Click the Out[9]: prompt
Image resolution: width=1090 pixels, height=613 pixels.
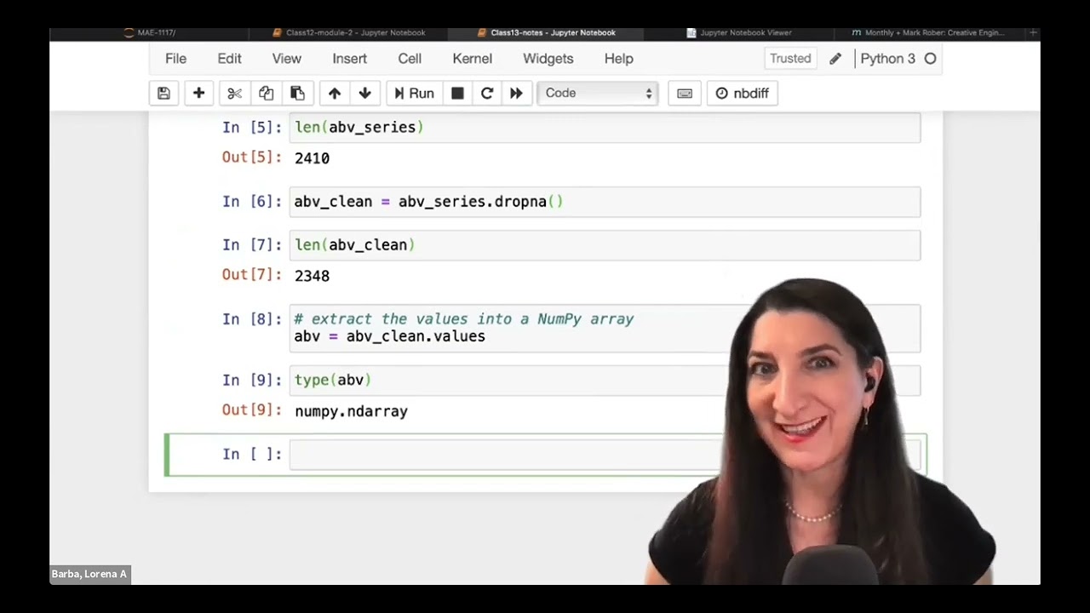coord(251,410)
